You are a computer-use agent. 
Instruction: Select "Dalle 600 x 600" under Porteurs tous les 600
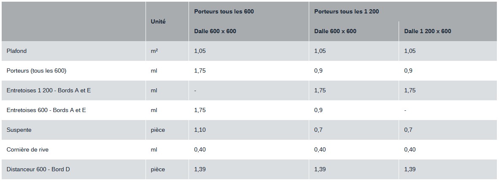pos(215,31)
